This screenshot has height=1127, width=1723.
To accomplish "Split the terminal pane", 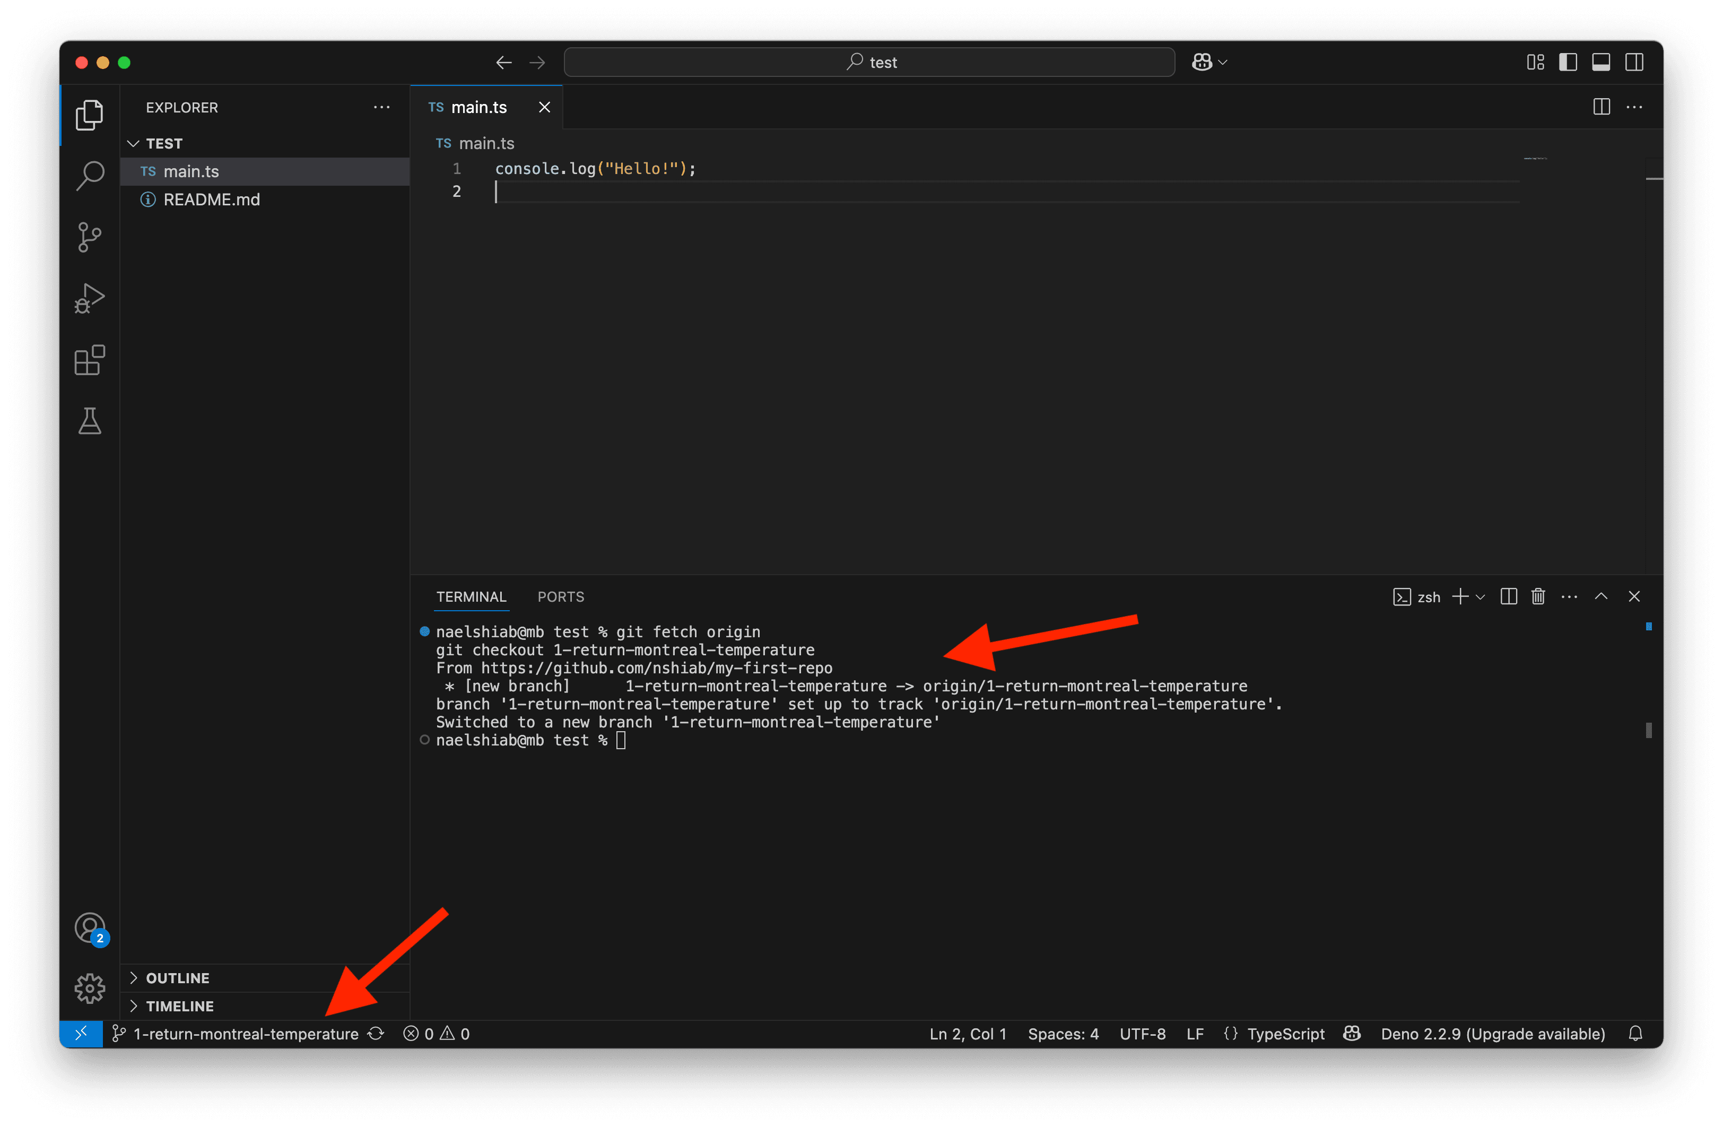I will pos(1509,597).
